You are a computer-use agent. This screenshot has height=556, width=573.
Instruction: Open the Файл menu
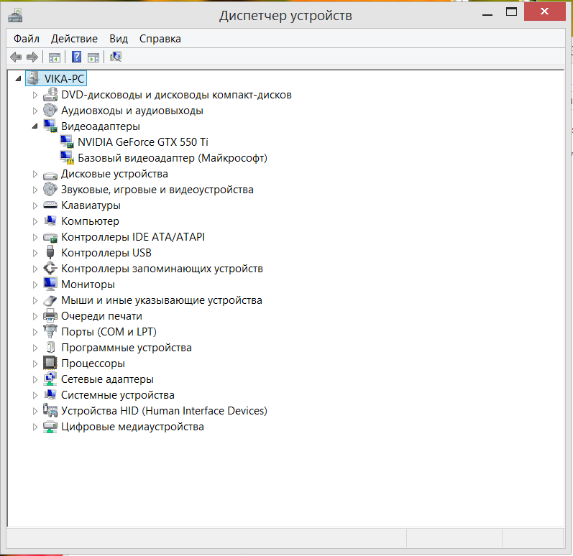point(27,39)
